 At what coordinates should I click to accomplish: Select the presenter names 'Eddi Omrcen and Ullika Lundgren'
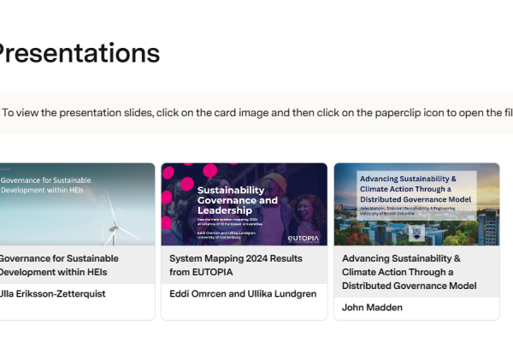pos(243,294)
